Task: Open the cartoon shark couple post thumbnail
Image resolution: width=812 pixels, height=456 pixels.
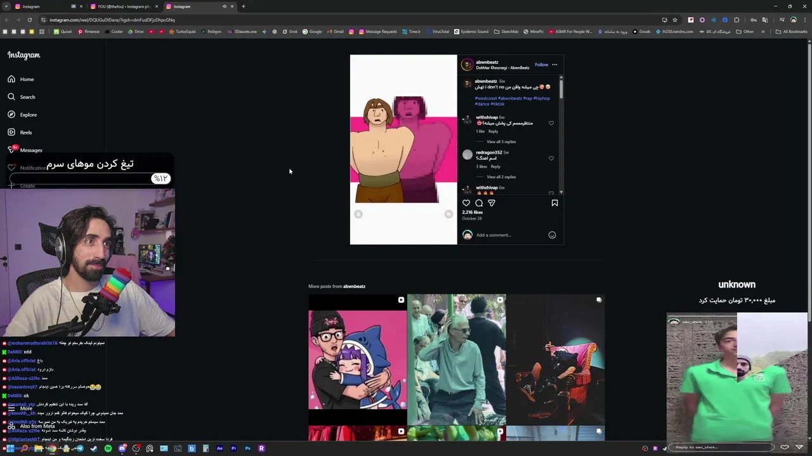Action: pyautogui.click(x=357, y=360)
